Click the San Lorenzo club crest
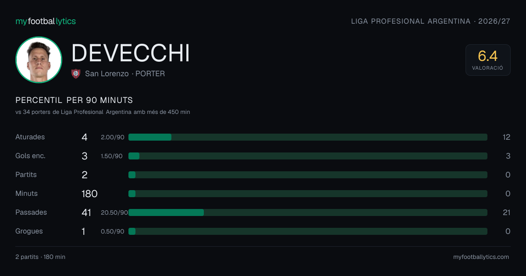This screenshot has width=526, height=276. coord(76,74)
